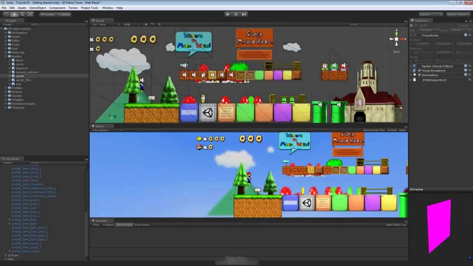Image resolution: width=473 pixels, height=266 pixels.
Task: Toggle the Mesh Renderer checkbox
Action: click(x=419, y=71)
